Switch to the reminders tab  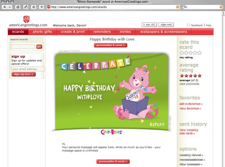(x=102, y=32)
